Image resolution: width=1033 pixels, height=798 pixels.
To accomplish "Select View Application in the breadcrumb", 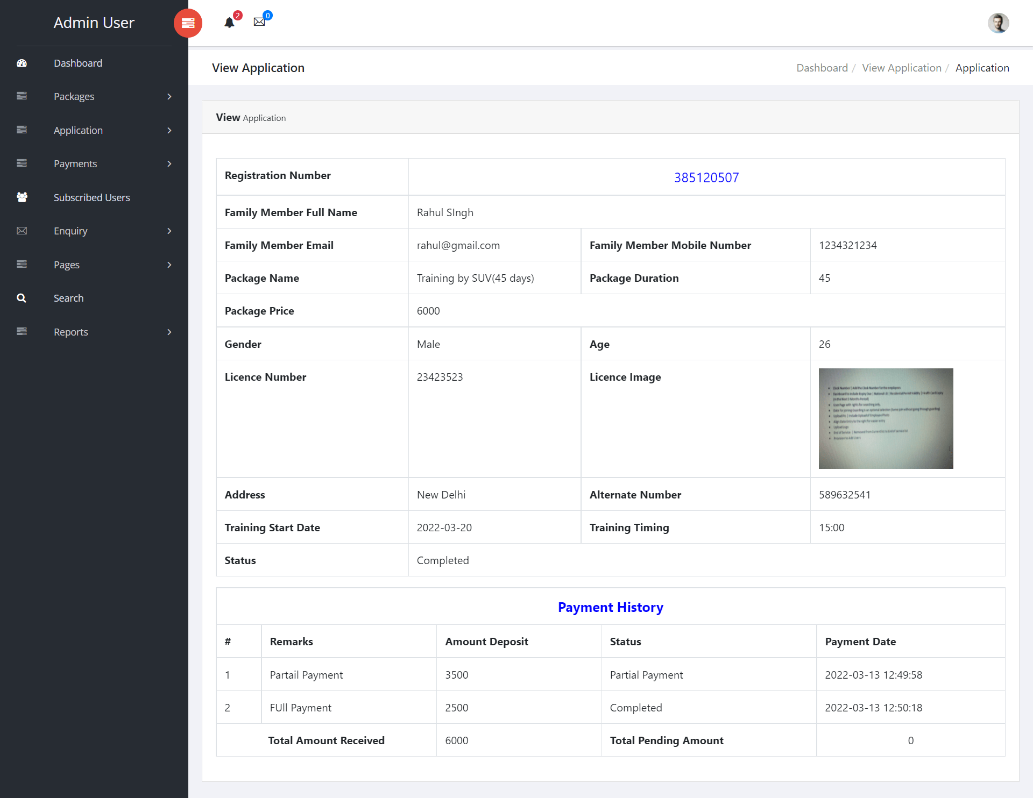I will coord(901,68).
